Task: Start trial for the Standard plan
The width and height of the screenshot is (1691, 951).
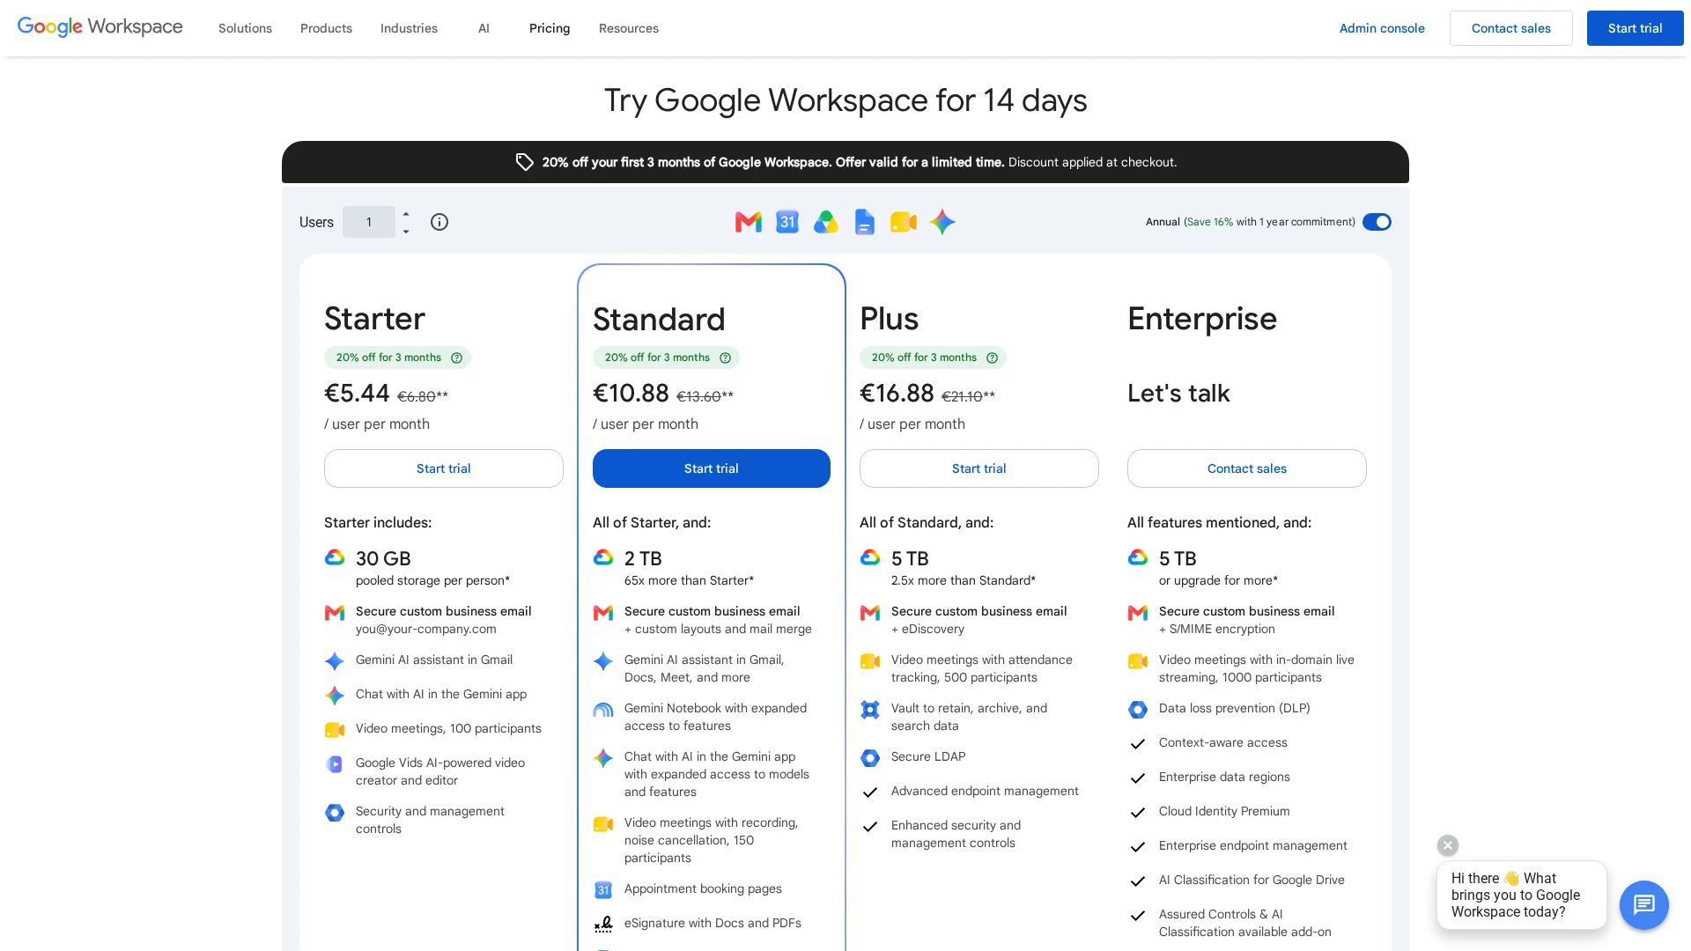Action: pyautogui.click(x=712, y=468)
